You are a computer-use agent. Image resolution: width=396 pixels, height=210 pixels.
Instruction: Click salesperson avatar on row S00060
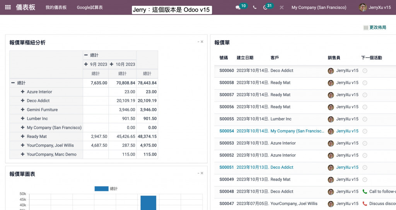[x=331, y=71]
